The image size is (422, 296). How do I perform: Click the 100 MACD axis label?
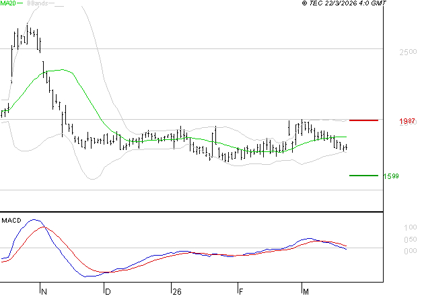pyautogui.click(x=411, y=227)
